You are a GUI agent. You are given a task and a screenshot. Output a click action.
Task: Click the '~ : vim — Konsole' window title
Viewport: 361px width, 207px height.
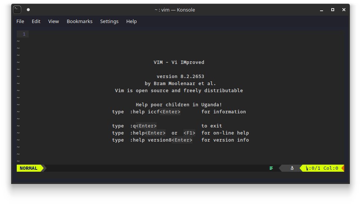175,10
